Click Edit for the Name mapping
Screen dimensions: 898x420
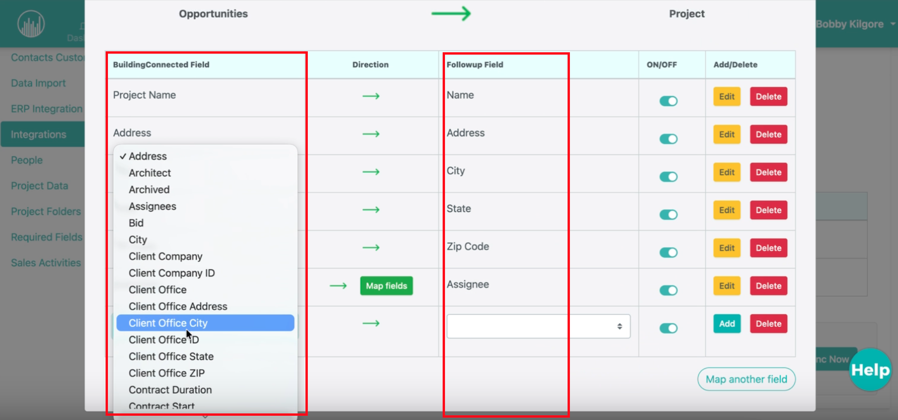[x=727, y=97]
